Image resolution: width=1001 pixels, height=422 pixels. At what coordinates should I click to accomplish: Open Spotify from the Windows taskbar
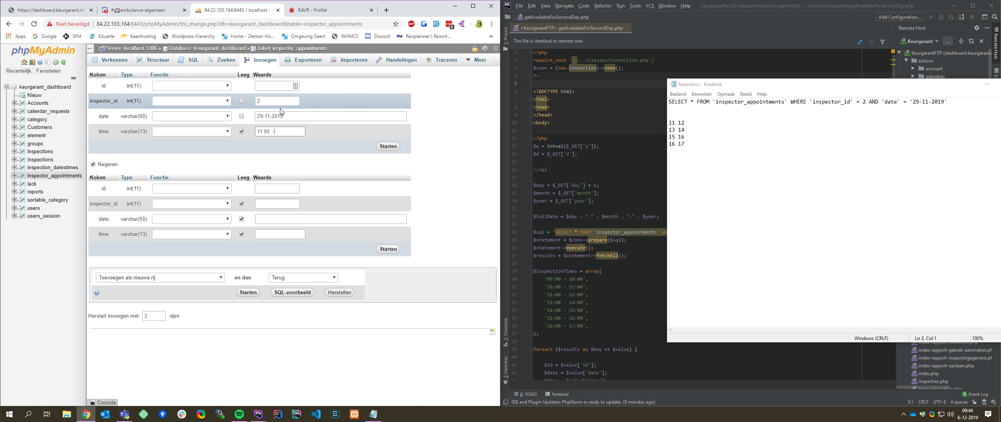tap(239, 414)
